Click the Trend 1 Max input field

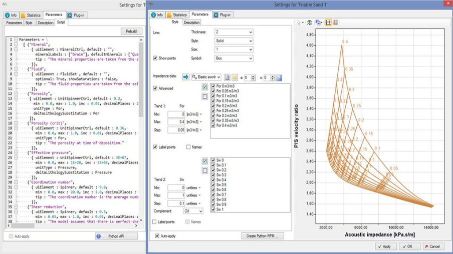tap(176, 122)
